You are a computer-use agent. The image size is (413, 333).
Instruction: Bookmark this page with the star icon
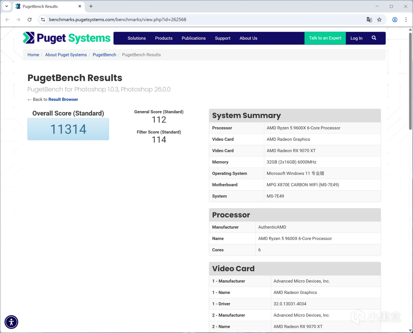click(x=379, y=20)
